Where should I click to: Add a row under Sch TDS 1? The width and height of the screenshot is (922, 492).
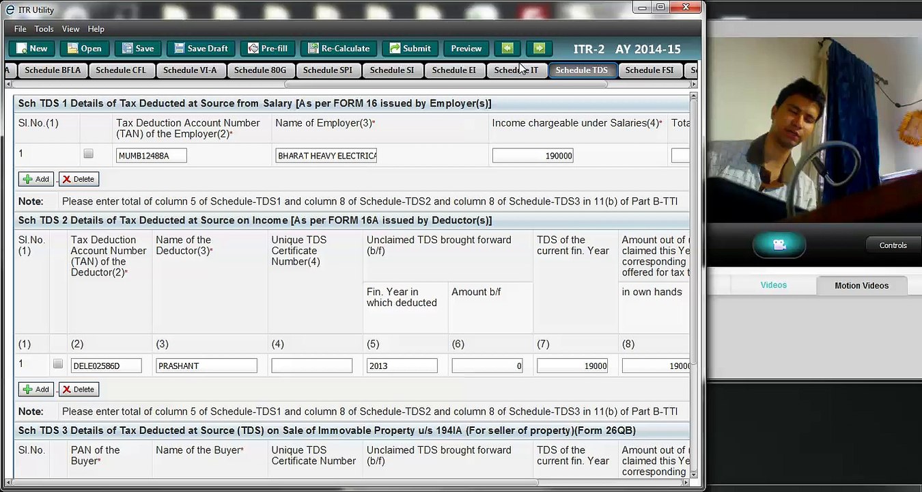point(37,179)
